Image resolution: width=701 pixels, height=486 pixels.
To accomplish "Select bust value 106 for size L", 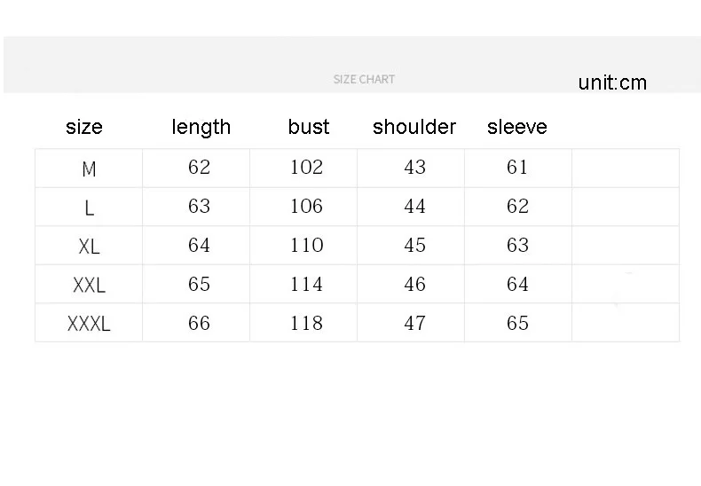I will (x=307, y=207).
